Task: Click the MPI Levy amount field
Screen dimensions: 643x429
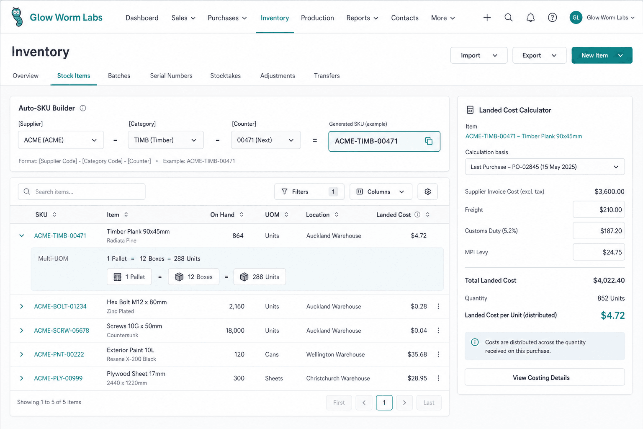Action: tap(599, 252)
